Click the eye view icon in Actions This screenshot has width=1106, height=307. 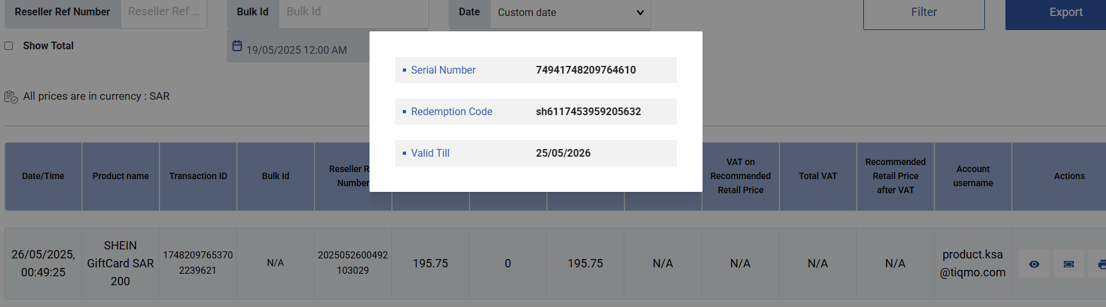pyautogui.click(x=1034, y=264)
